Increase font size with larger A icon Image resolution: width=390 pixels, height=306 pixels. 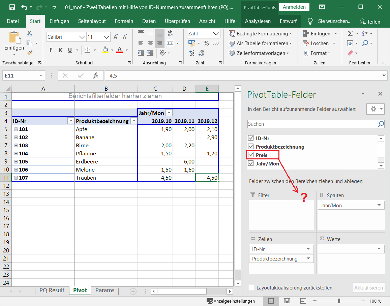[x=116, y=37]
